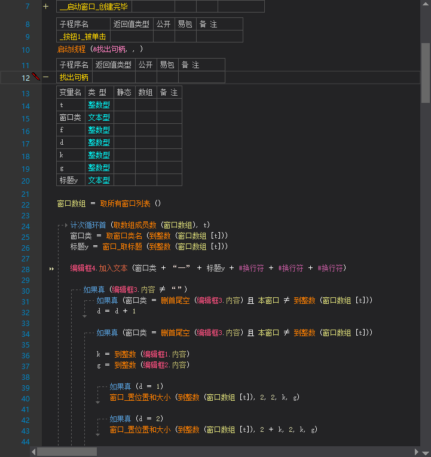Click 窗口_置位置和大小 on line 40

pos(140,398)
